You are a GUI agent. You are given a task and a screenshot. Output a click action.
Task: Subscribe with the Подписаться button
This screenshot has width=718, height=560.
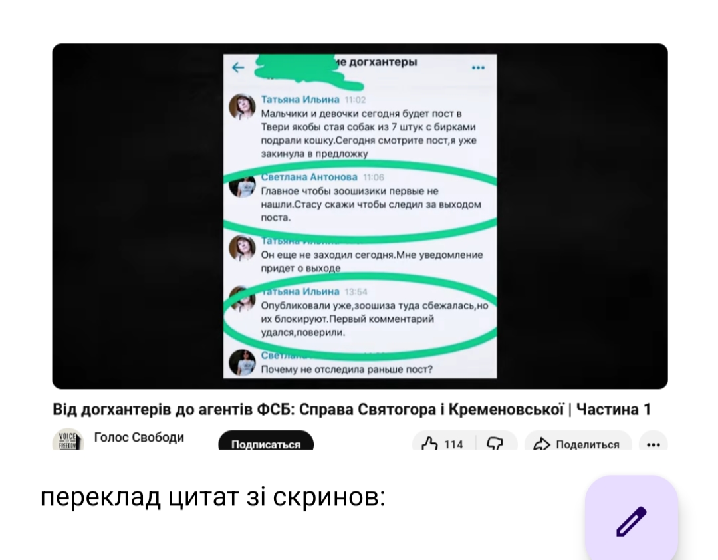coord(266,441)
